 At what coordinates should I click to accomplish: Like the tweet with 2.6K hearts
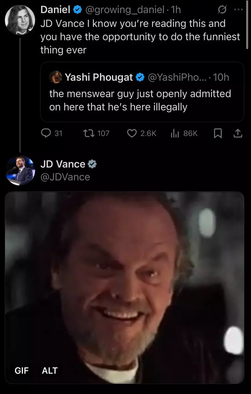[x=132, y=133]
